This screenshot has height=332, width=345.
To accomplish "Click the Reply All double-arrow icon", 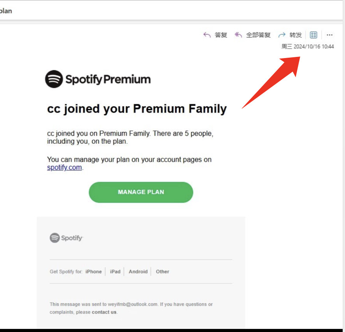I will point(238,35).
